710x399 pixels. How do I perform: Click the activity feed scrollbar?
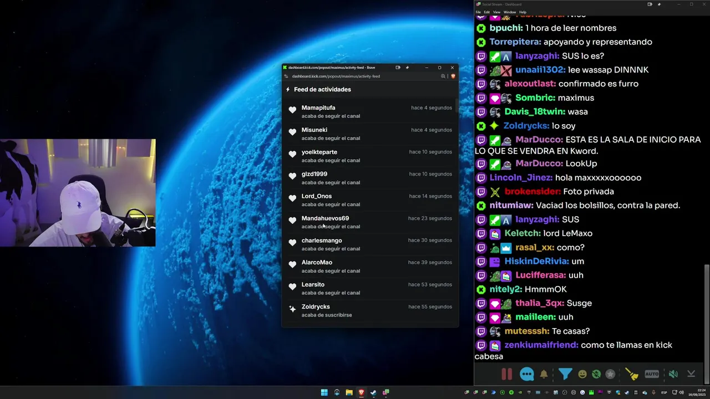tap(457, 106)
